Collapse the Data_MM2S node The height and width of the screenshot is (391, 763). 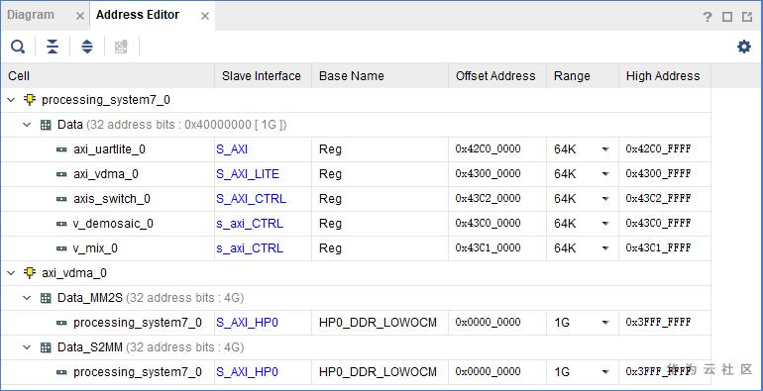click(28, 298)
